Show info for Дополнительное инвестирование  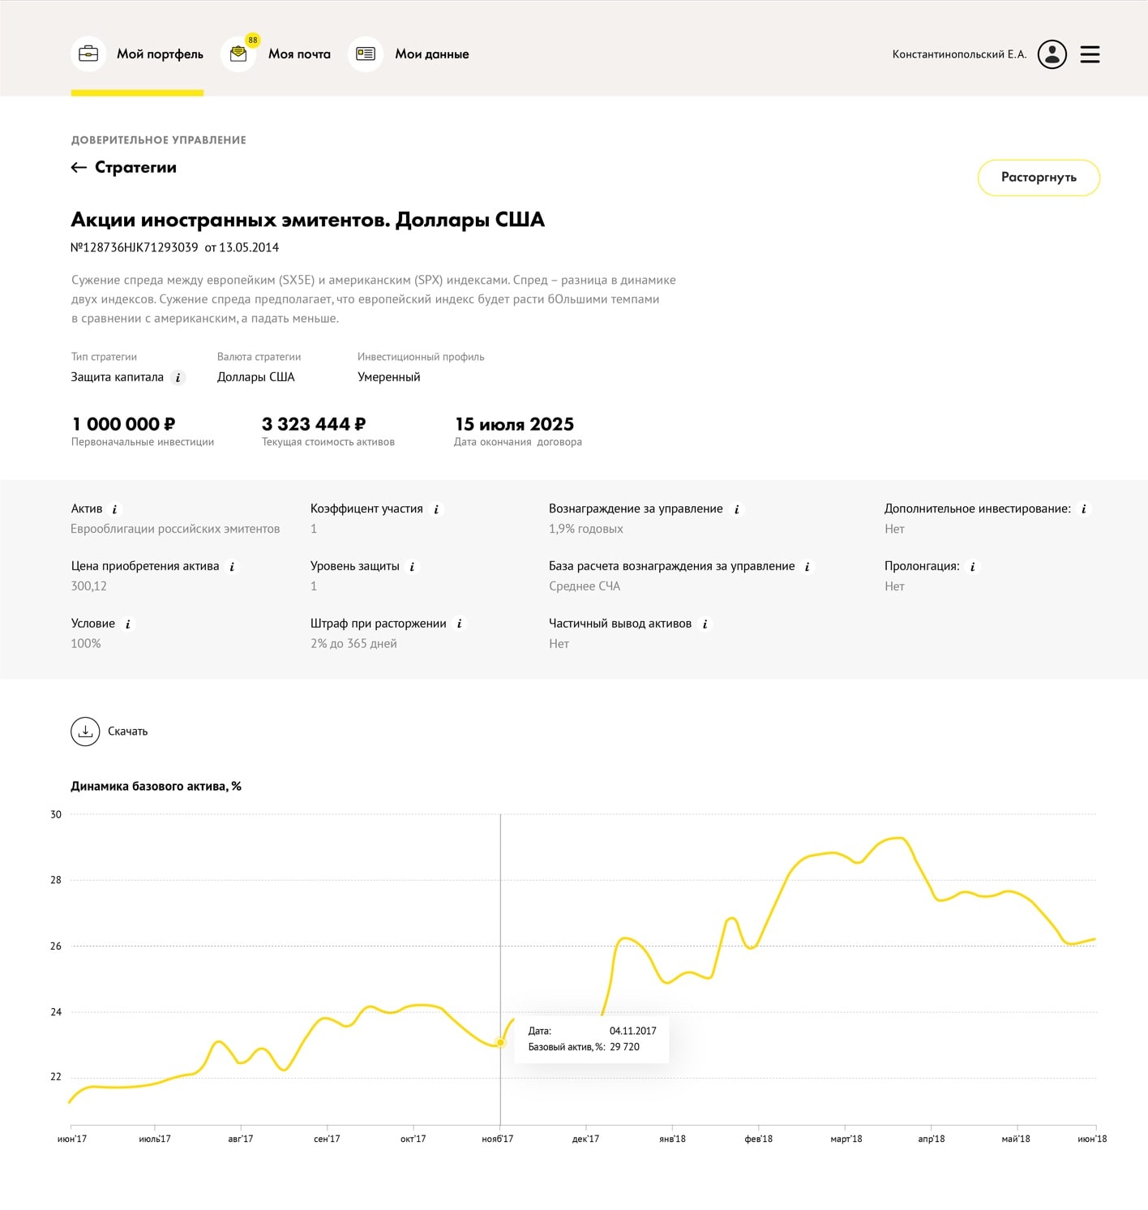tap(1084, 509)
